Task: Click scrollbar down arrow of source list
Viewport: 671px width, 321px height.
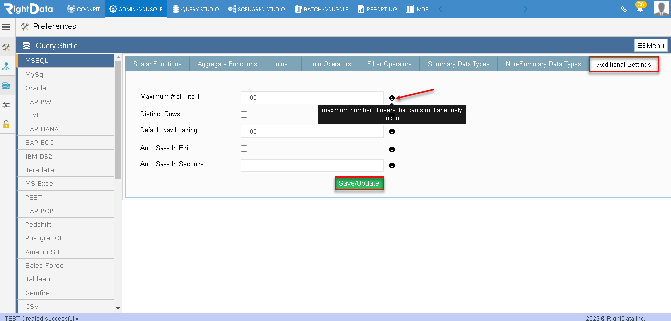Action: pyautogui.click(x=118, y=308)
